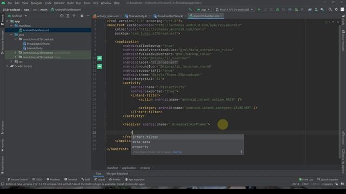
Task: Click the application breadcrumb at editor bottom
Action: pyautogui.click(x=129, y=168)
